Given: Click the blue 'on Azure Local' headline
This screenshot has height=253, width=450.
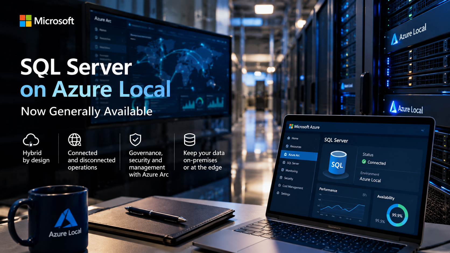Looking at the screenshot, I should pyautogui.click(x=96, y=89).
